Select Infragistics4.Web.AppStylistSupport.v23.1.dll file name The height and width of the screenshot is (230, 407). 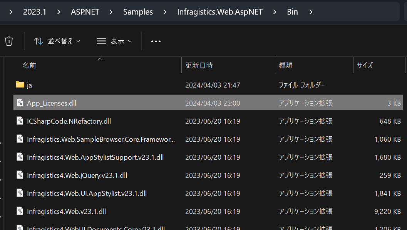95,157
